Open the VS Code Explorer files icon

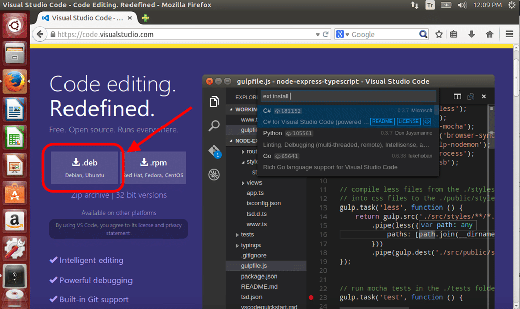[x=214, y=101]
